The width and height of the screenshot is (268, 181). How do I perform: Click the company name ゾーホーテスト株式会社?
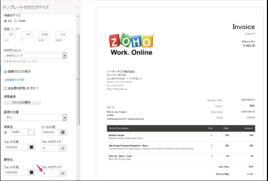[121, 72]
